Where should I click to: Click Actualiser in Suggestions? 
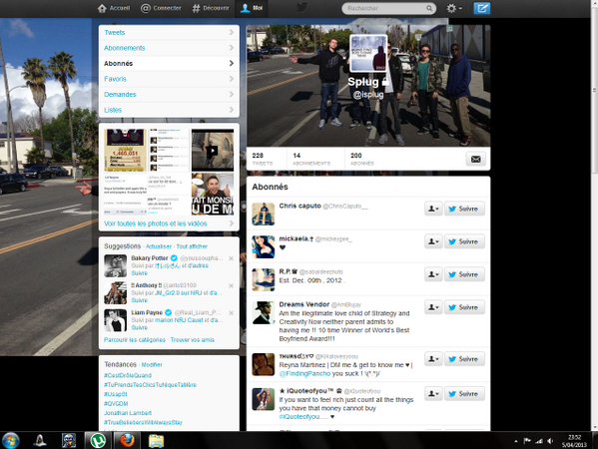pyautogui.click(x=159, y=246)
